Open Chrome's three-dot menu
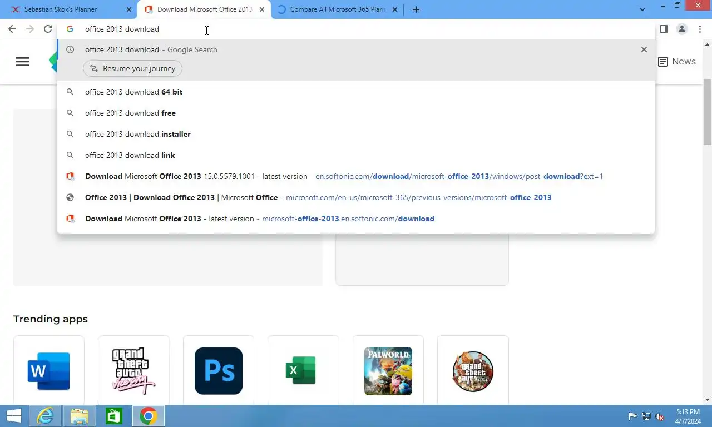 (700, 29)
